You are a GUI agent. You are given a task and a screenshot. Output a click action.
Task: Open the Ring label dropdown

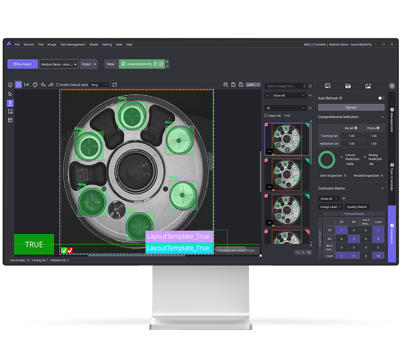(x=99, y=85)
